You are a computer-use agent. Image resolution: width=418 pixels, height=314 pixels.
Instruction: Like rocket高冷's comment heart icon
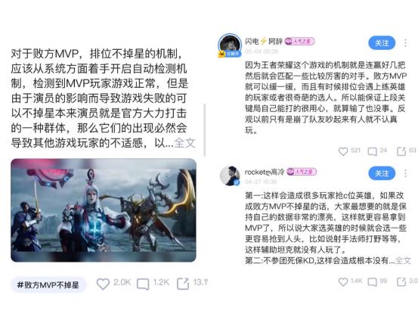click(343, 282)
